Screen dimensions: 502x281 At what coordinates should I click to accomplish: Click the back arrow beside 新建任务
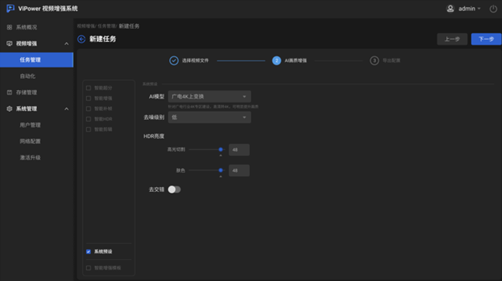[x=81, y=39]
